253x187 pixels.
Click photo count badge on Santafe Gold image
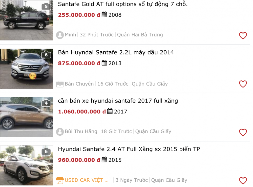coord(46,6)
